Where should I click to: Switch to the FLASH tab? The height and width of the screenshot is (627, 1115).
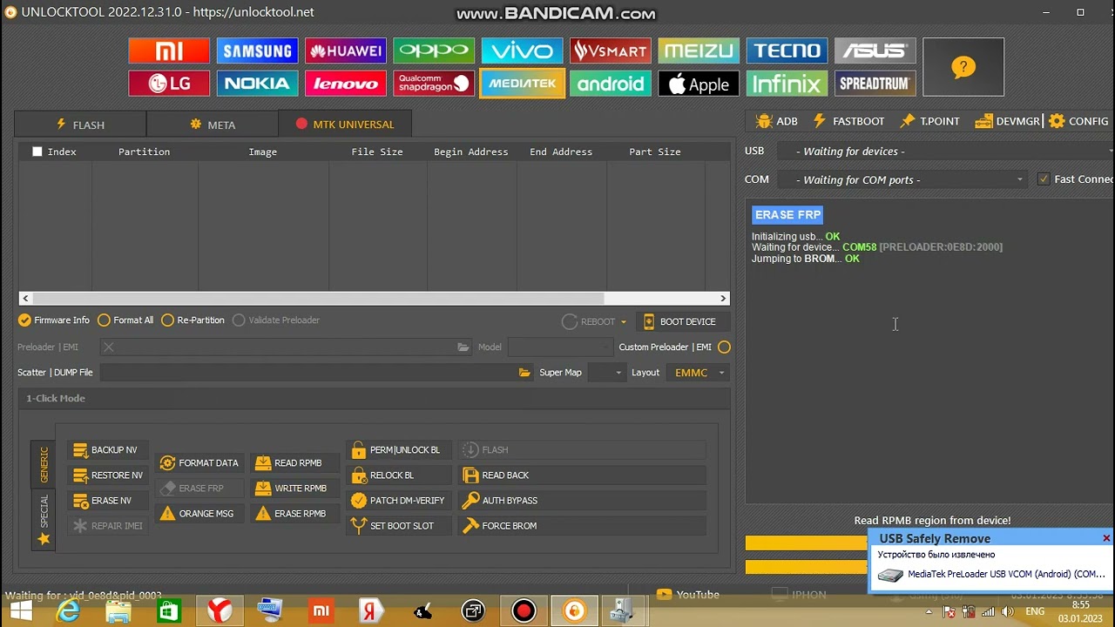click(79, 125)
